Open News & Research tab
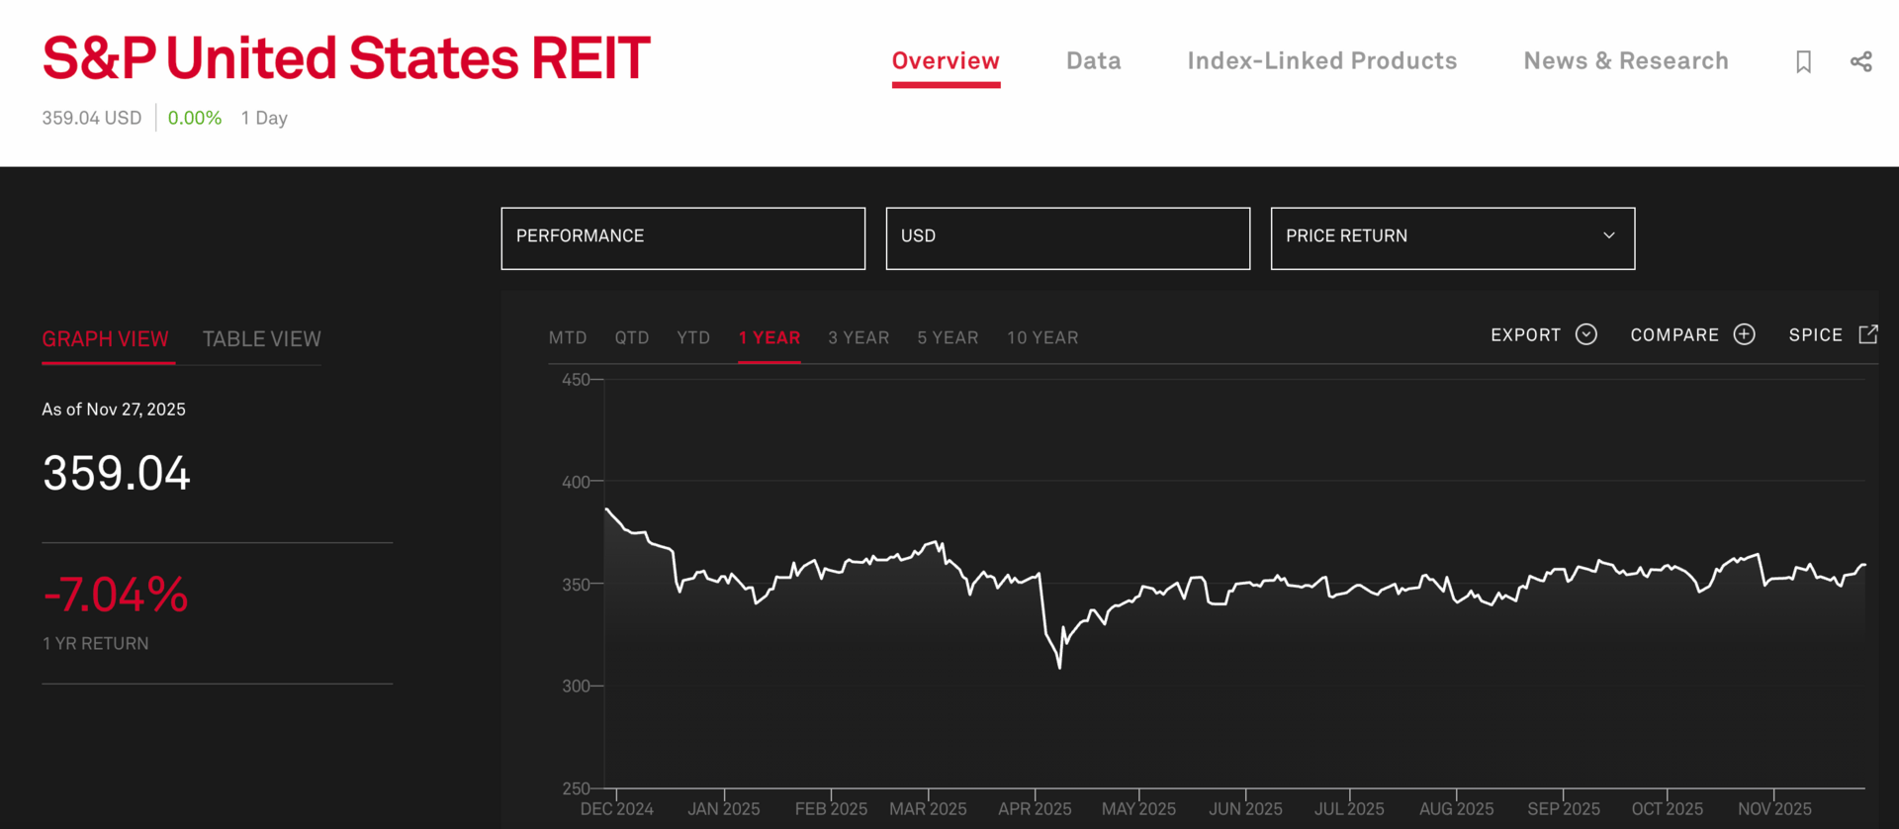 click(x=1626, y=61)
